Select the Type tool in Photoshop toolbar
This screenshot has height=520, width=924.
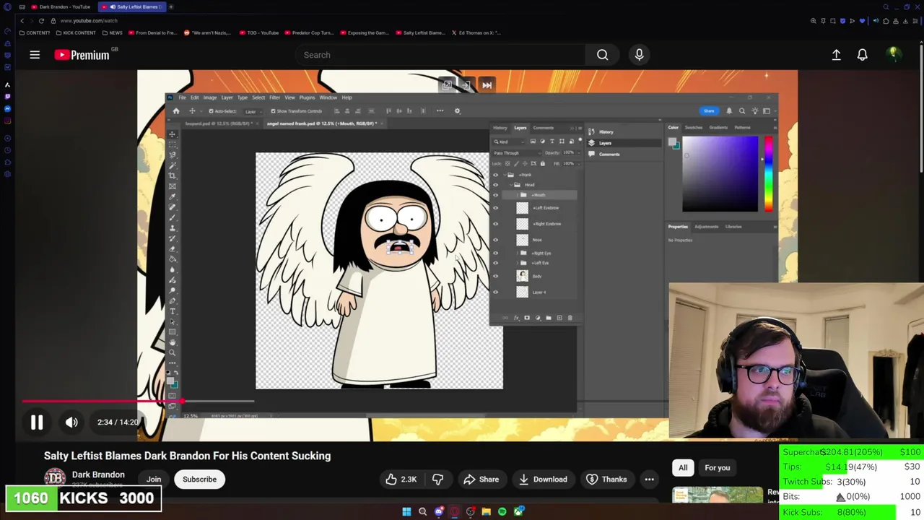tap(172, 311)
